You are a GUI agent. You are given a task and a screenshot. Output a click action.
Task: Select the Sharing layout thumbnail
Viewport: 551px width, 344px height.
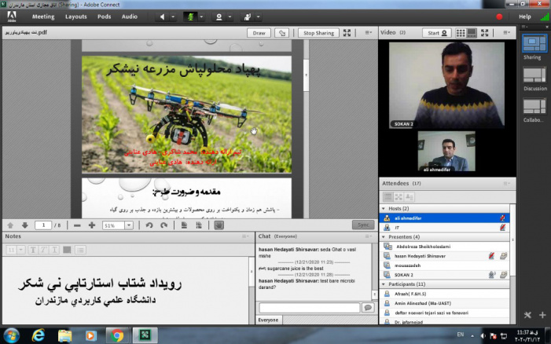(535, 42)
